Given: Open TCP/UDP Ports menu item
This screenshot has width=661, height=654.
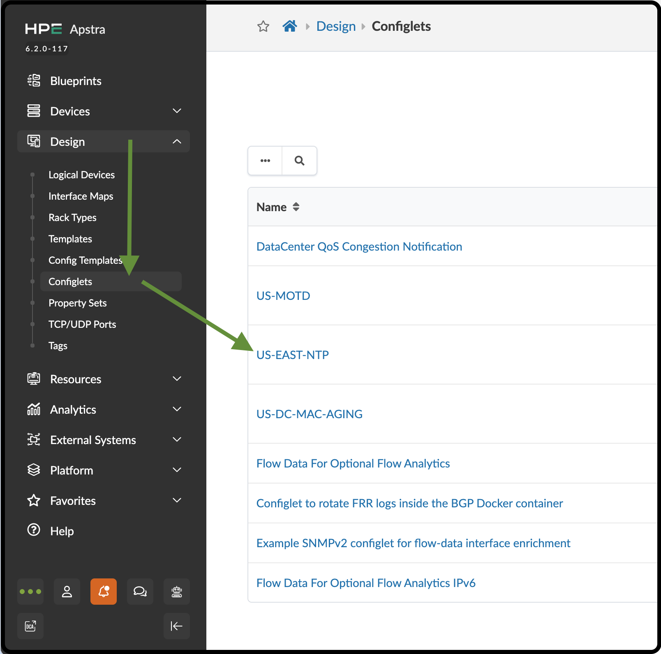Looking at the screenshot, I should click(x=82, y=324).
